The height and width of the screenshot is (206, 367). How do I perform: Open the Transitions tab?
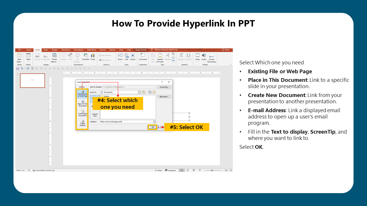(66, 50)
